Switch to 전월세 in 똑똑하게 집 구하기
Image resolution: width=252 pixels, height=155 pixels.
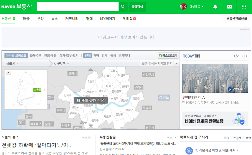[237, 138]
